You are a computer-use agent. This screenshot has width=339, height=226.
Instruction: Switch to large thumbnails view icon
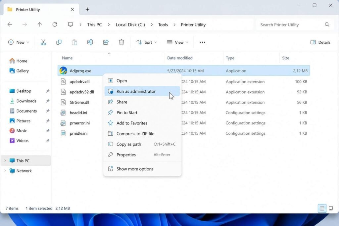click(x=331, y=208)
